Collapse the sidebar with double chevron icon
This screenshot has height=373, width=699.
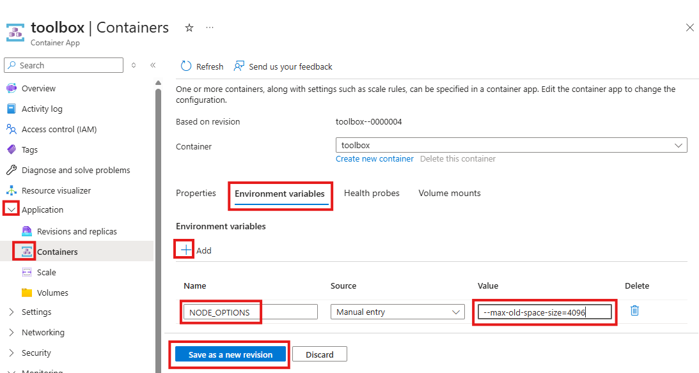pyautogui.click(x=153, y=65)
